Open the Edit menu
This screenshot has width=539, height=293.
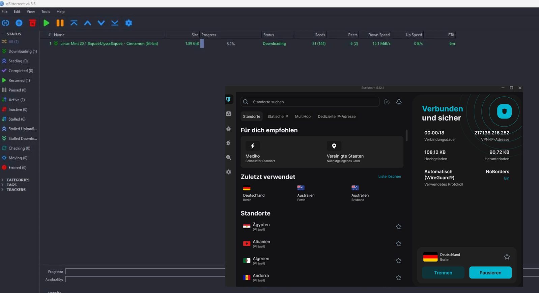(17, 11)
